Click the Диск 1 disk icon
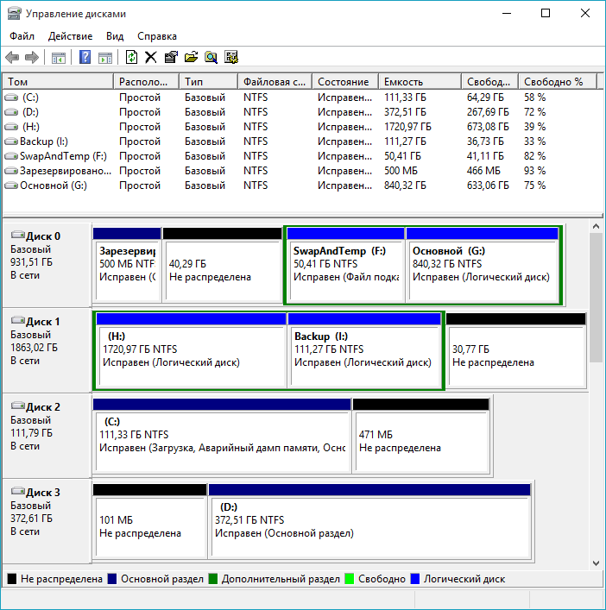The height and width of the screenshot is (610, 606). (x=17, y=320)
